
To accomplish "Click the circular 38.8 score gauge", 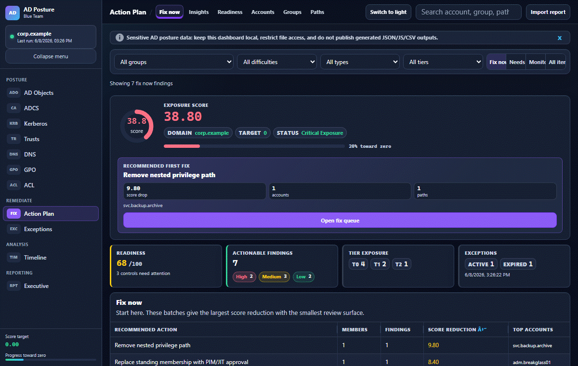I will [137, 126].
